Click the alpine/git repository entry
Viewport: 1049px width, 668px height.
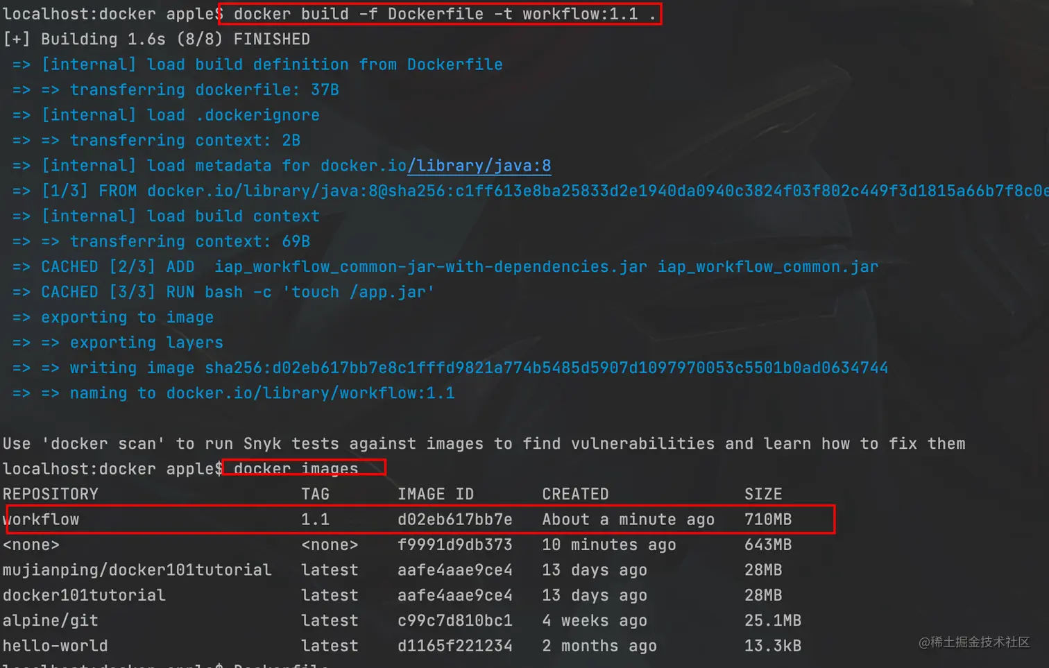51,621
